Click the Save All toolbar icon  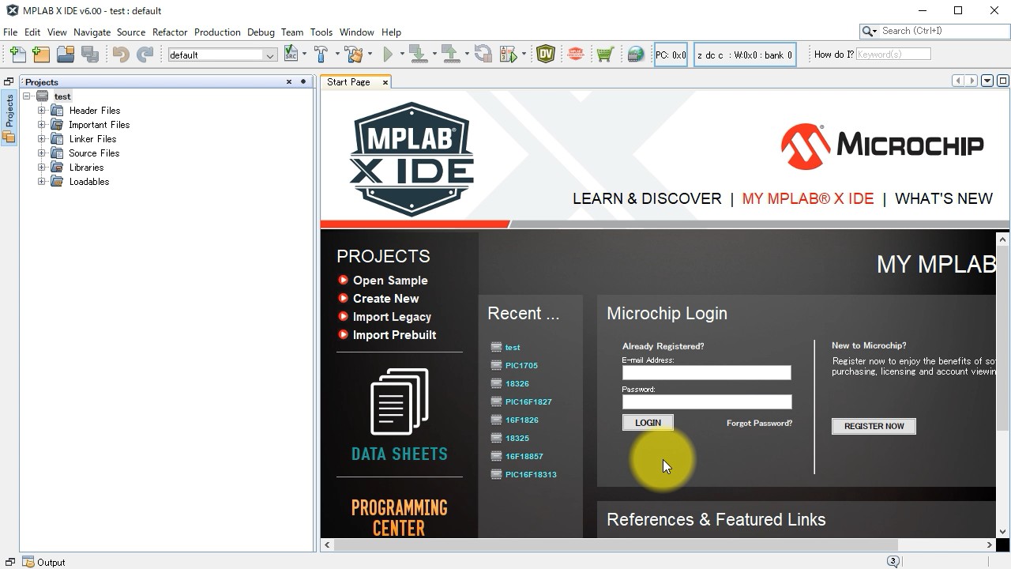pos(90,55)
